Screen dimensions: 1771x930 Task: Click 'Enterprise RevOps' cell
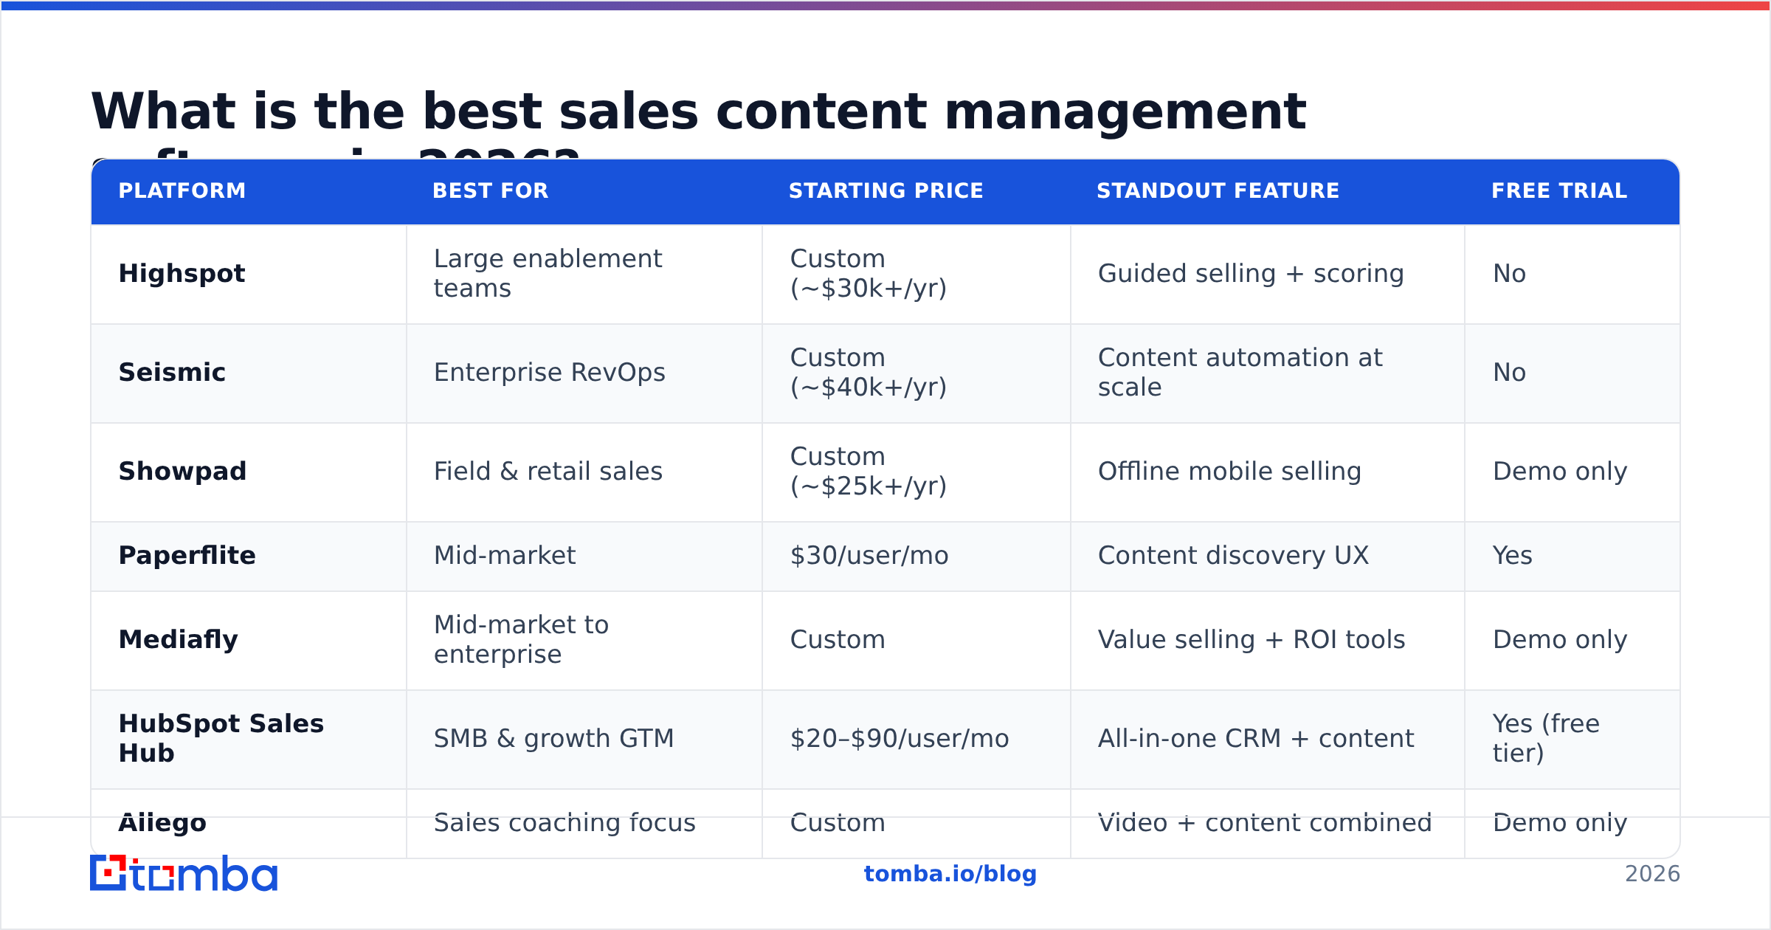click(x=584, y=373)
